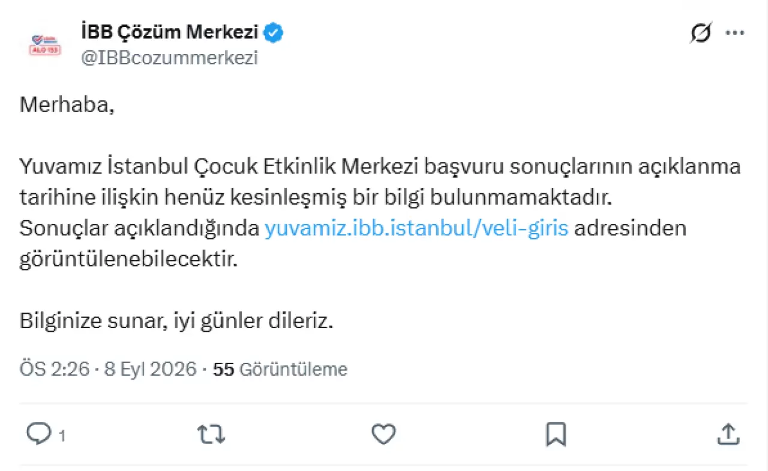
Task: Click the Grok explain icon
Action: tap(701, 34)
